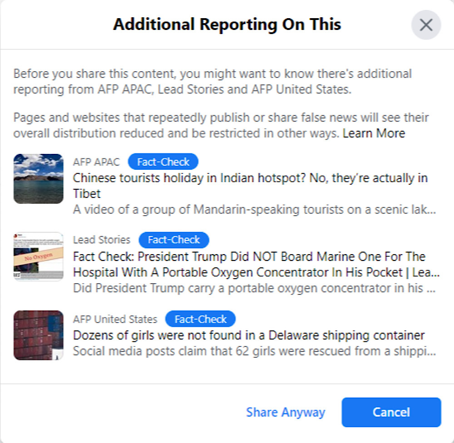Click the lake thumbnail for AFP APAC article

click(38, 179)
